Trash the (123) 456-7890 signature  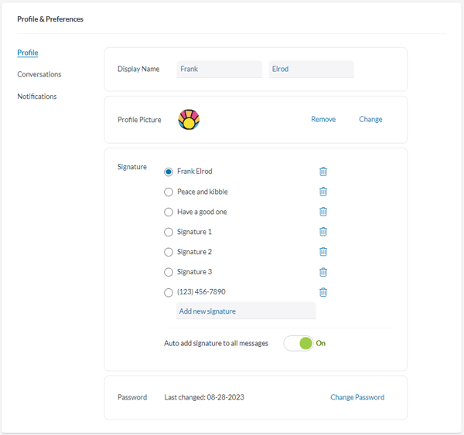323,292
